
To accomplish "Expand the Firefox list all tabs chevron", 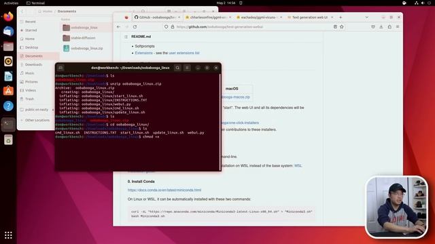I will pyautogui.click(x=367, y=18).
